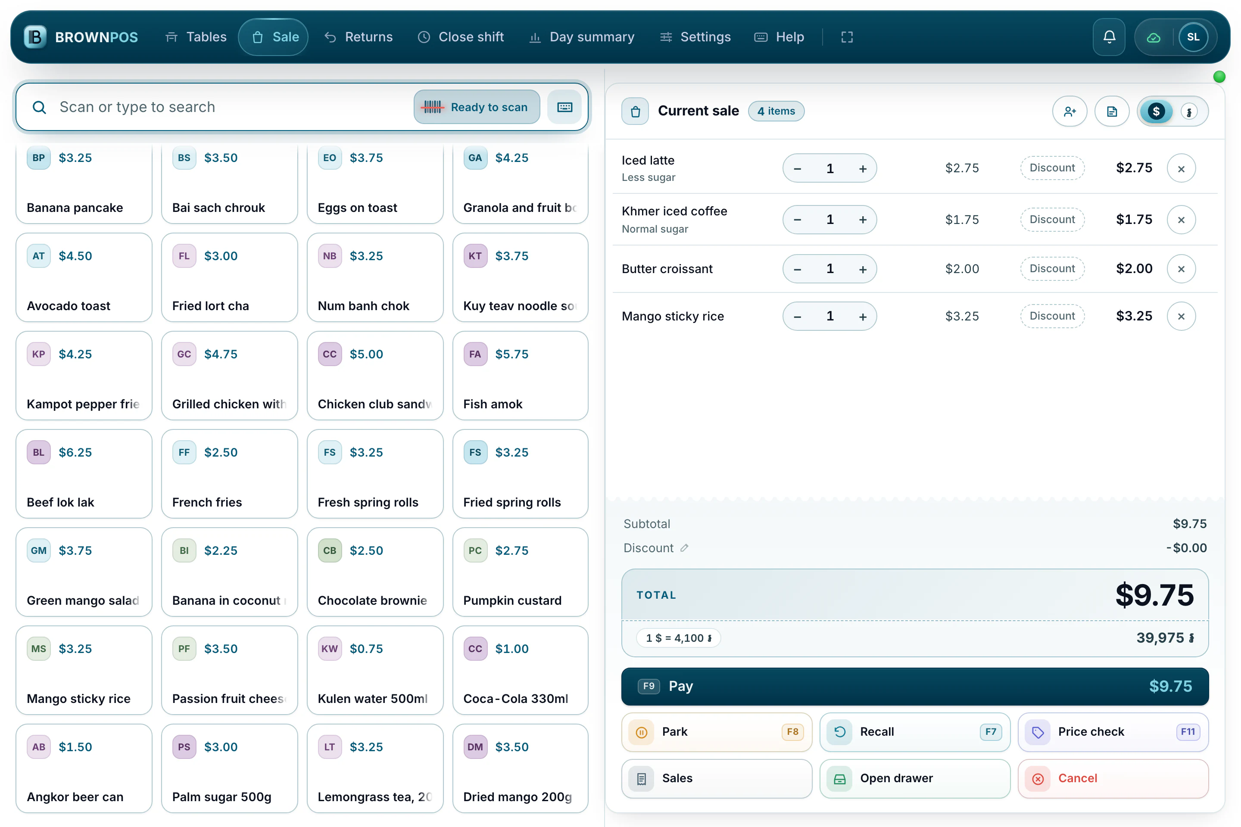This screenshot has width=1241, height=827.
Task: Park the current sale
Action: click(x=717, y=732)
